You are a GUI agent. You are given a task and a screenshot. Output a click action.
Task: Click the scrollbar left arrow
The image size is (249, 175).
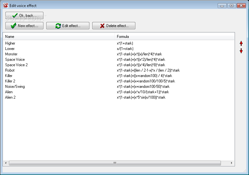coord(6,163)
